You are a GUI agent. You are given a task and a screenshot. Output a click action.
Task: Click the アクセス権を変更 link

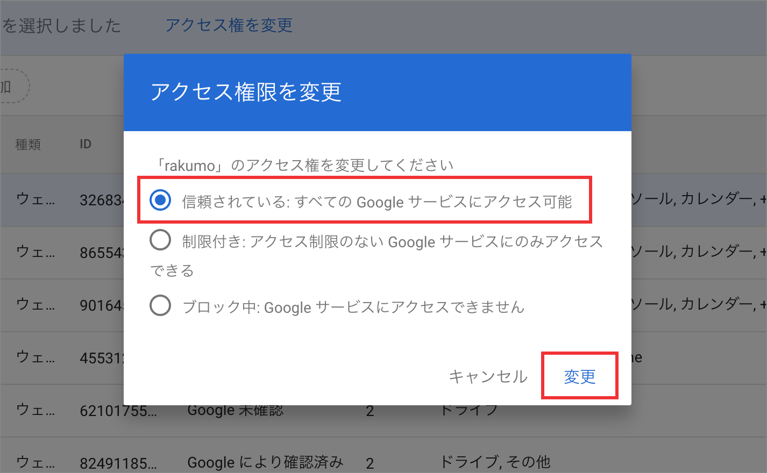229,25
